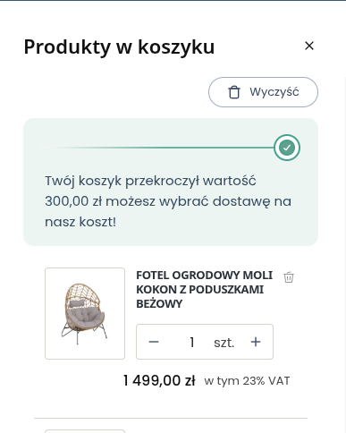Open the cocoon armchair product thumbnail

pos(85,313)
